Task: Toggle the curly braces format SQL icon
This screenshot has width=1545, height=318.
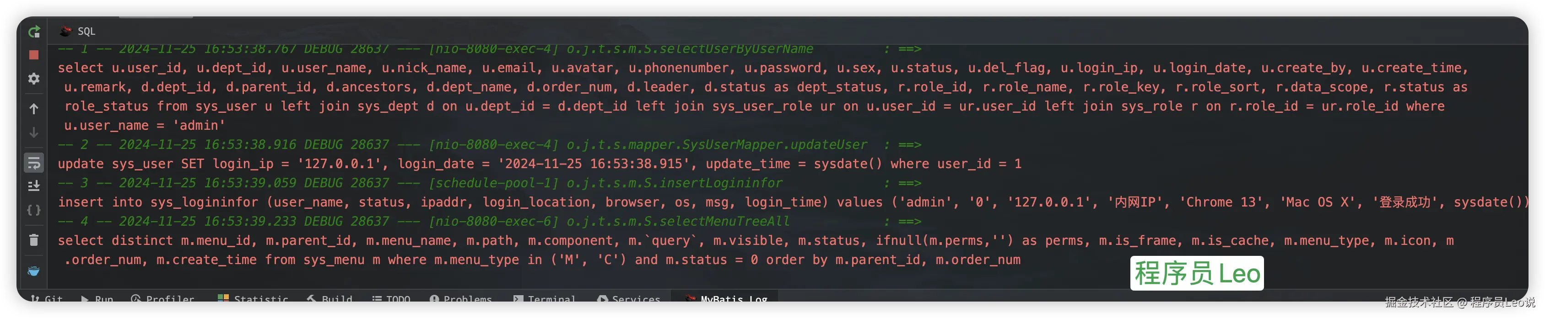Action: 34,210
